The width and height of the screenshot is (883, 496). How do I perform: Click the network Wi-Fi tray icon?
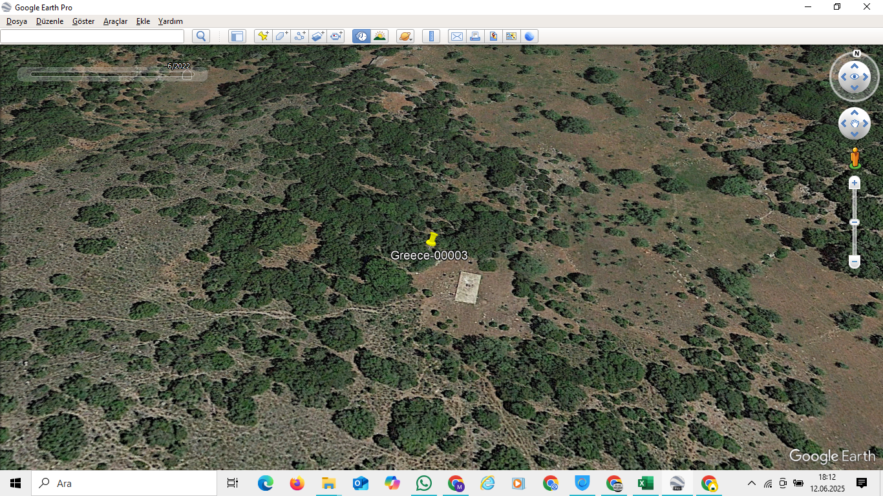[768, 483]
